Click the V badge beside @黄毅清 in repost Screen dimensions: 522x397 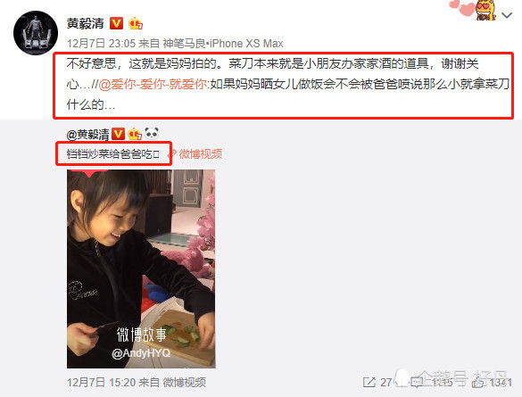point(118,134)
